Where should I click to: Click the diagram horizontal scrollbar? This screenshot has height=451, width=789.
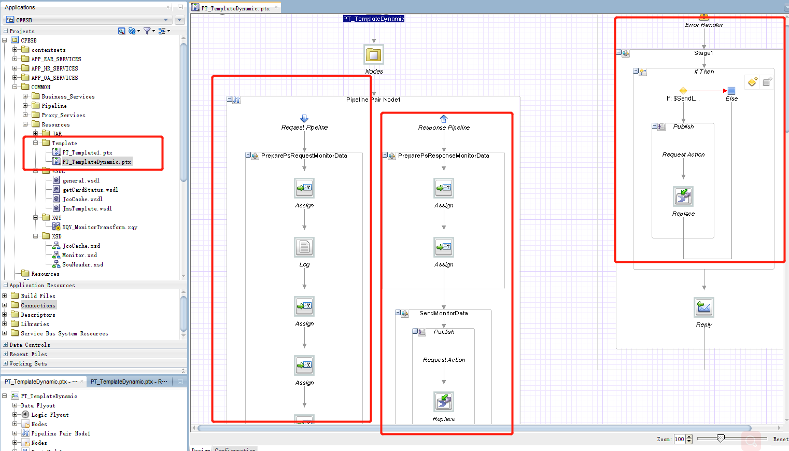click(475, 428)
